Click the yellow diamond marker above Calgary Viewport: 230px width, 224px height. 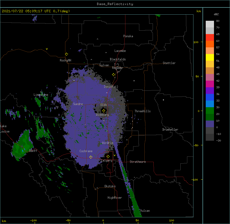(108, 157)
